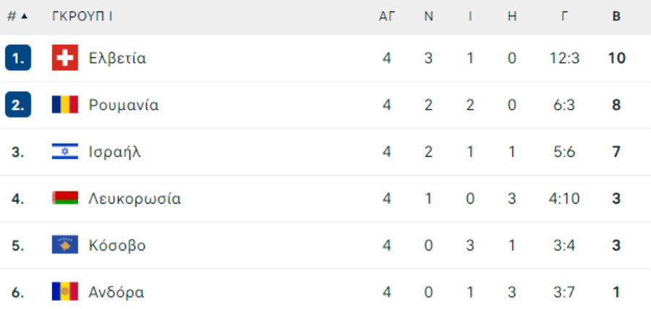This screenshot has width=651, height=309.
Task: Click the ΓΚΡΟΥΠ I header label
Action: point(82,17)
